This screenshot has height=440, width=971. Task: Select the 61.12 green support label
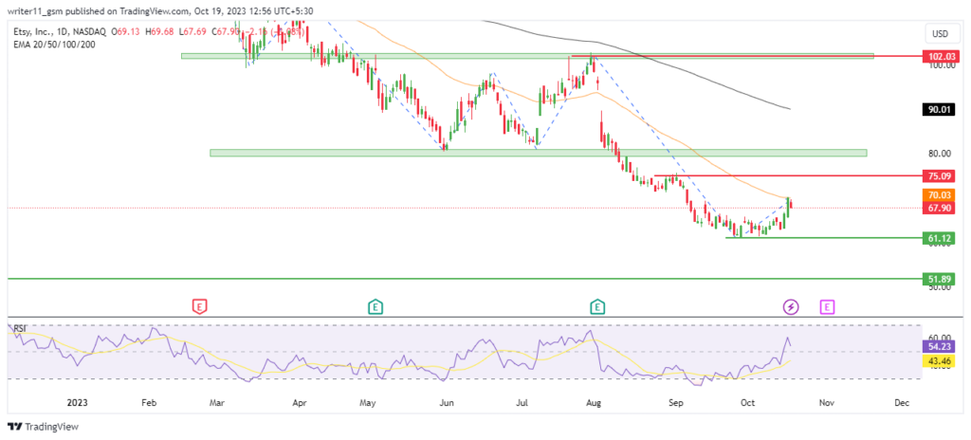click(938, 238)
